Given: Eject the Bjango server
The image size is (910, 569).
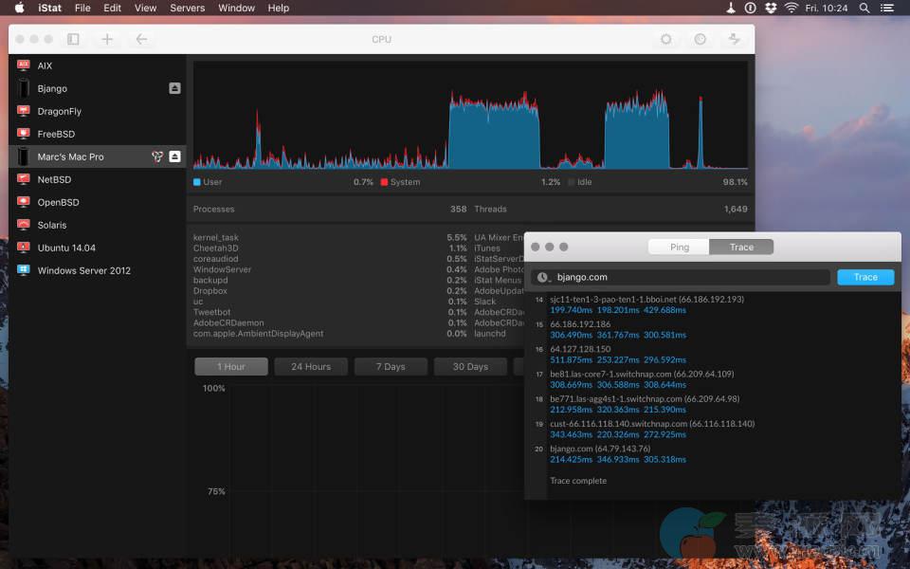Looking at the screenshot, I should pos(174,88).
